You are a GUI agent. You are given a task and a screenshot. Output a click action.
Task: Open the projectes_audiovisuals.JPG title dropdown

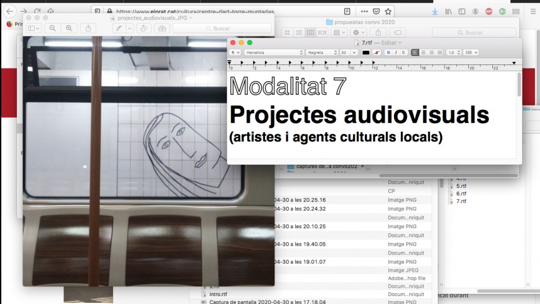pos(191,18)
